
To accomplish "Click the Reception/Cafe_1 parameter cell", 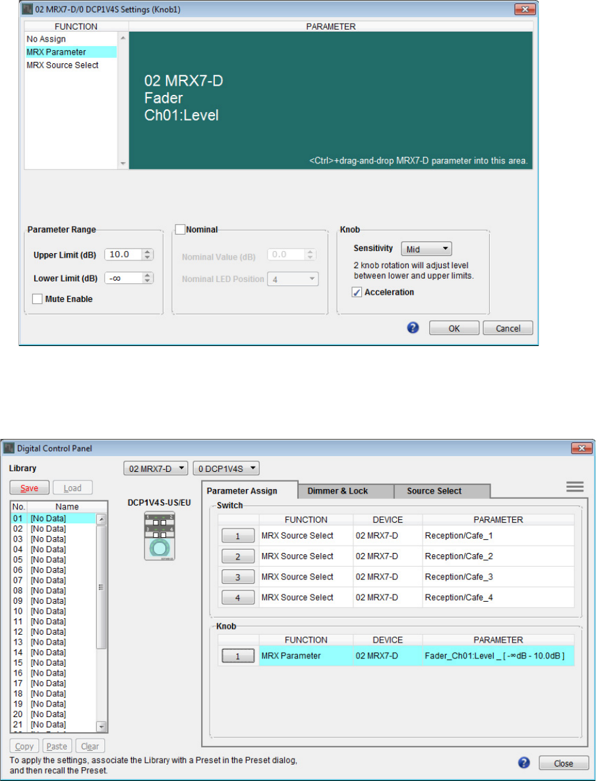I will (498, 536).
